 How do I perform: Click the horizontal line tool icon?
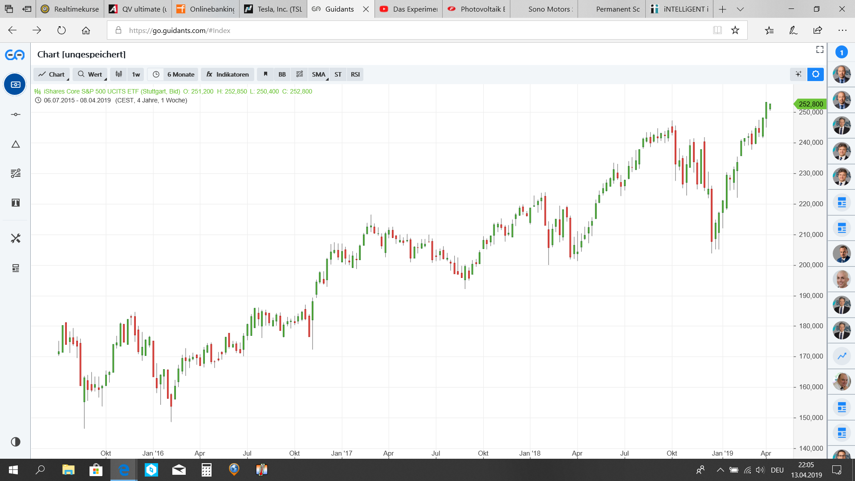pos(16,114)
